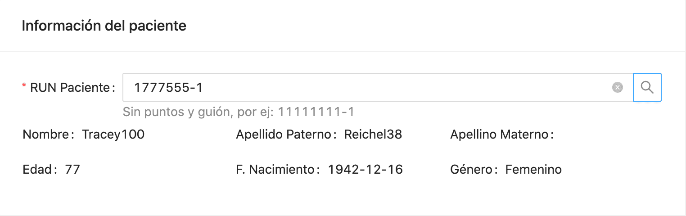Screen dimensions: 686x216
Task: Select the gender value Femenino
Action: click(533, 170)
